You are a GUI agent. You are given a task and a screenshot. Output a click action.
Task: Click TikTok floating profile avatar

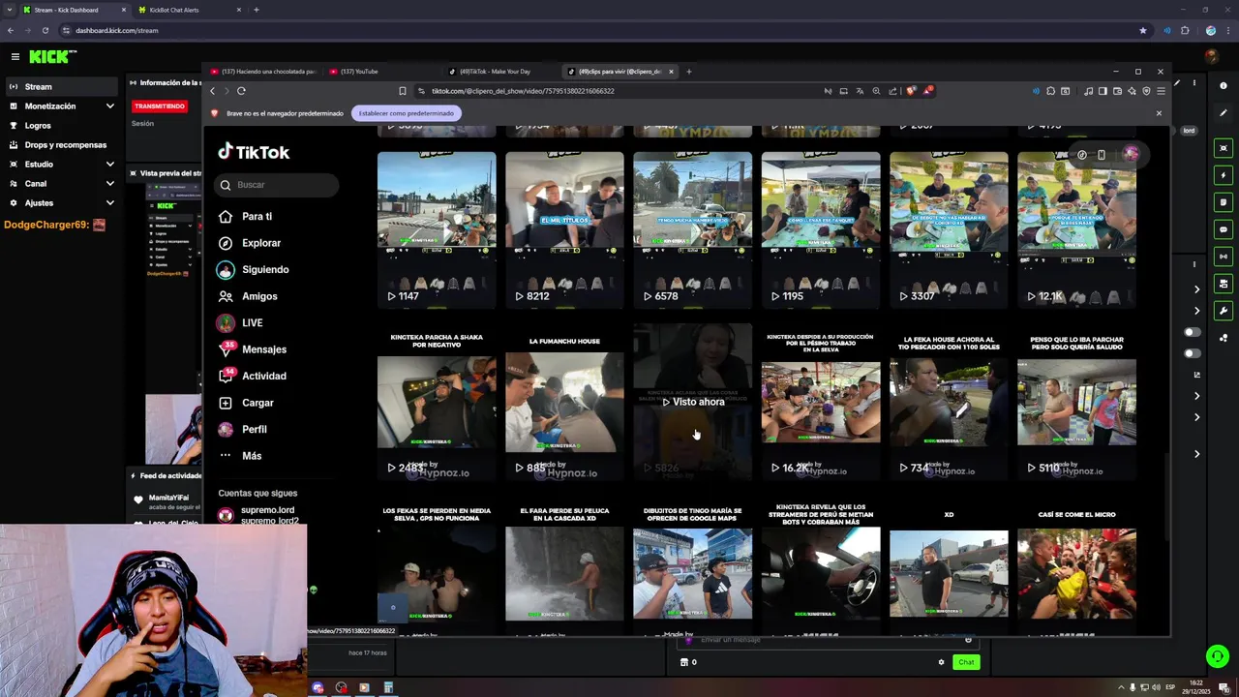click(x=1131, y=154)
